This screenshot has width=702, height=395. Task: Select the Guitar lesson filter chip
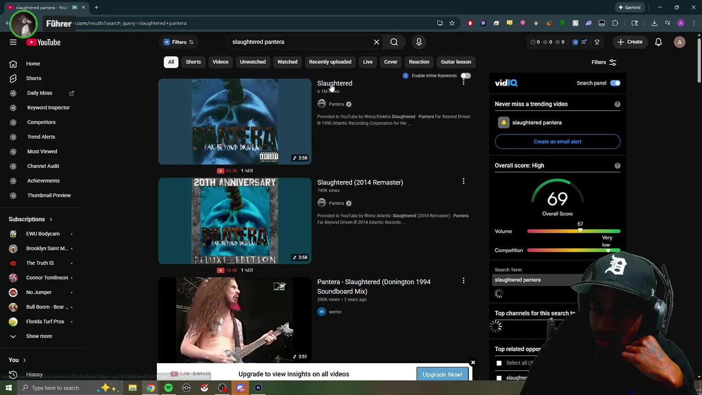coord(456,62)
